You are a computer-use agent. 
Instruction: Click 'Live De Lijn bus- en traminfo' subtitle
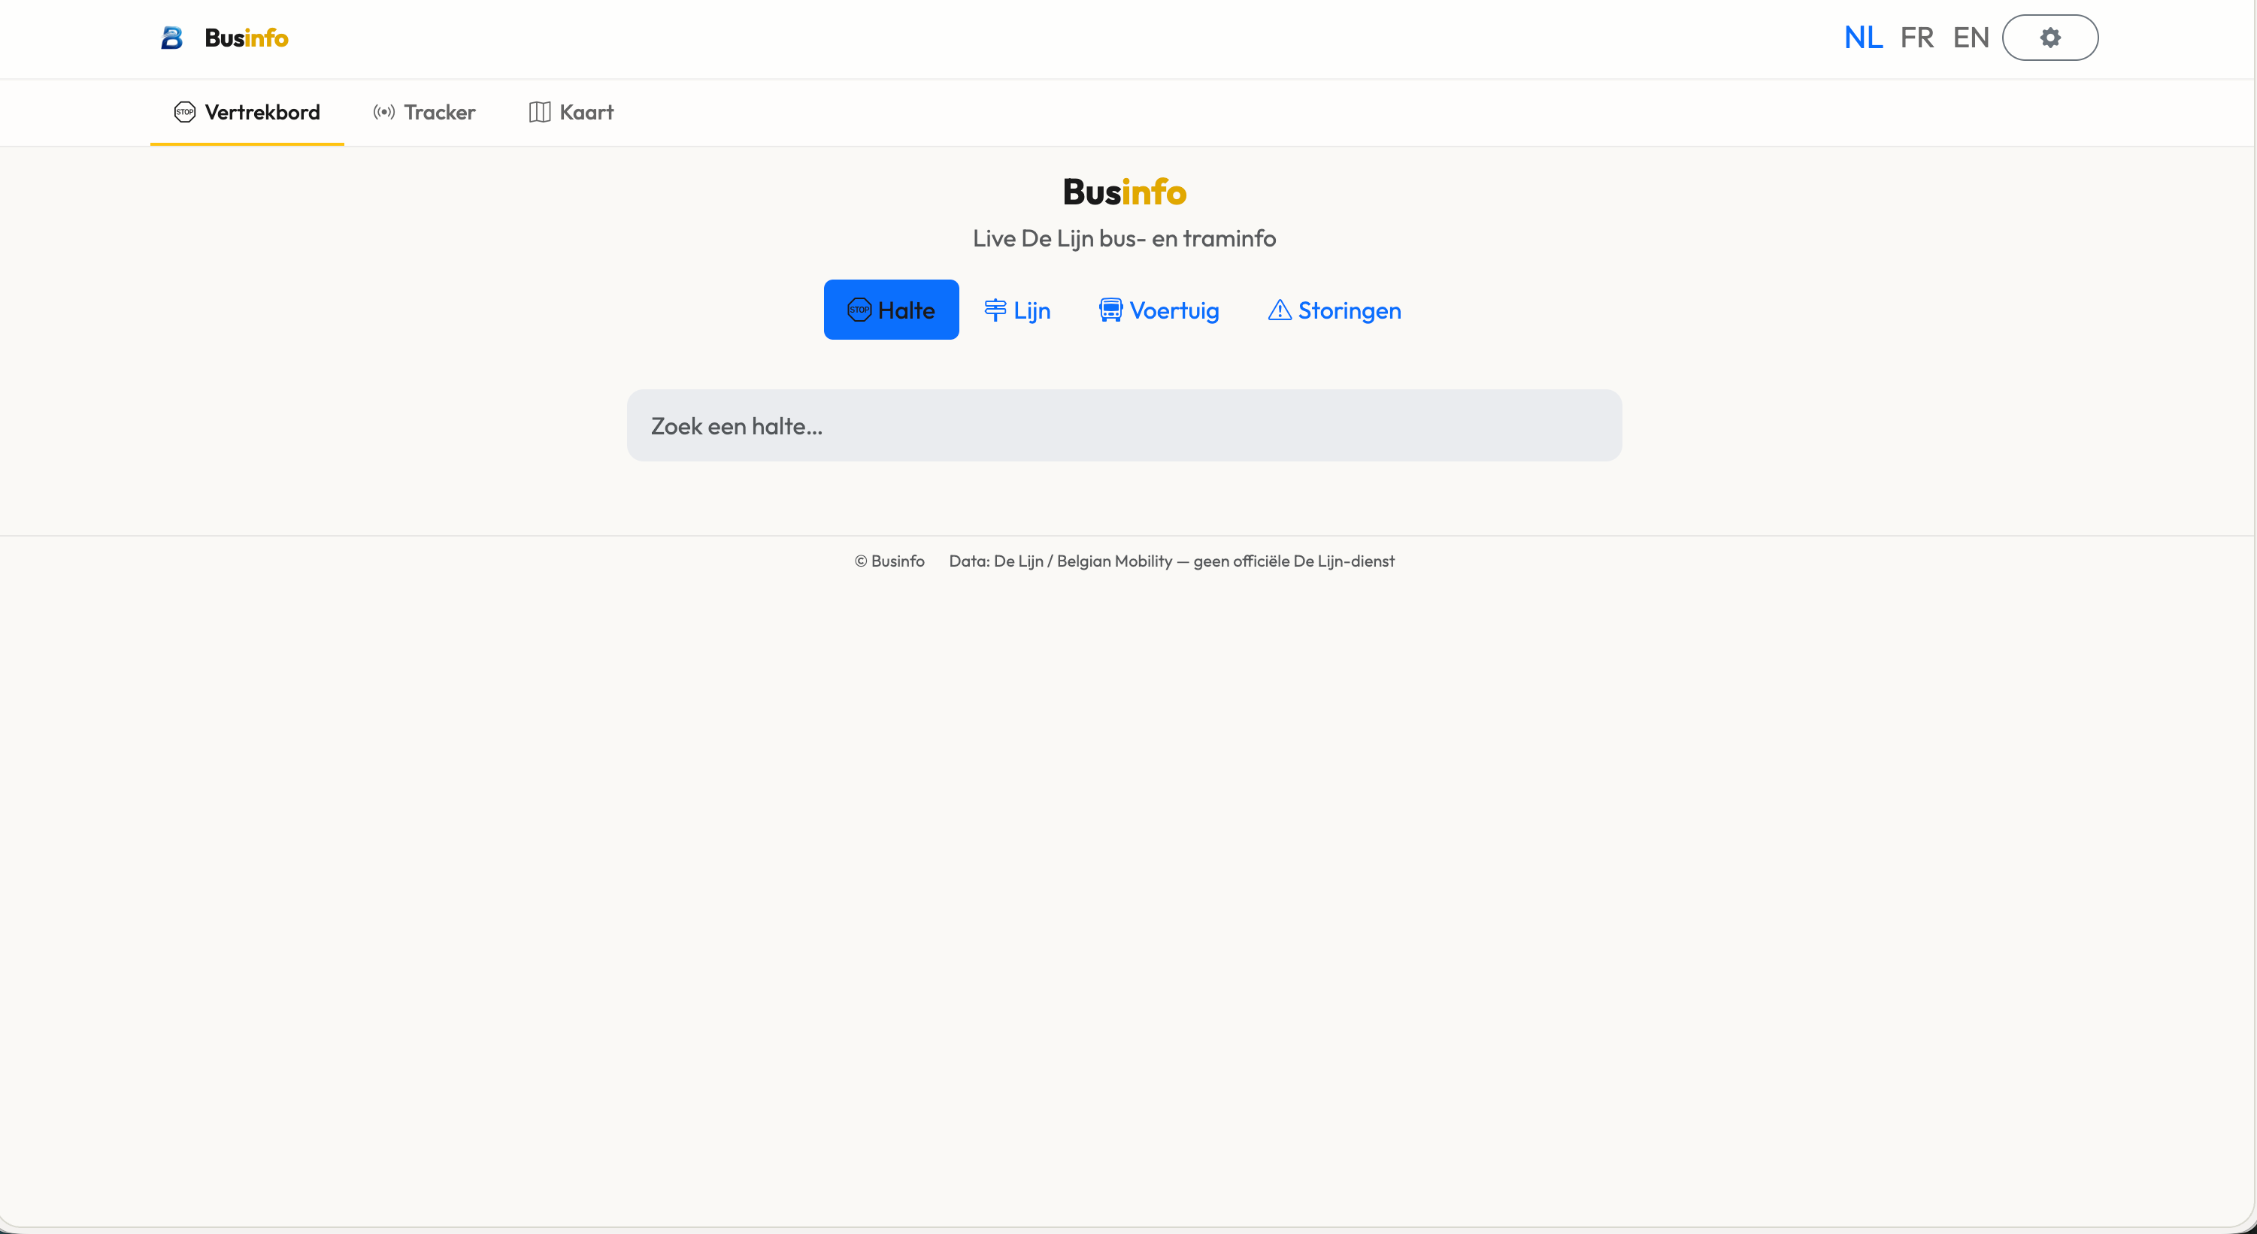(x=1124, y=238)
